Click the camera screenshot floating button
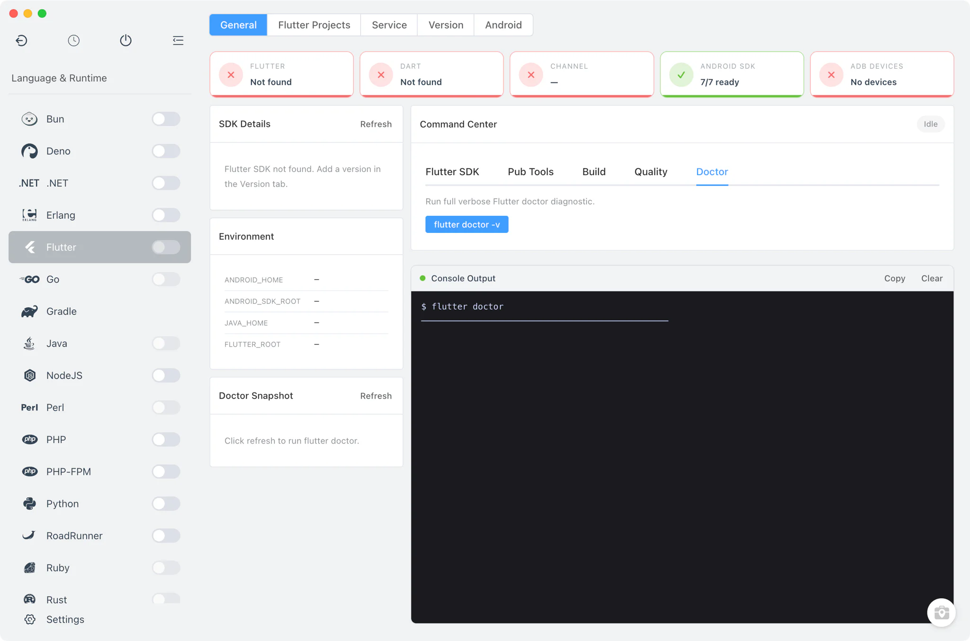970x641 pixels. pos(941,613)
